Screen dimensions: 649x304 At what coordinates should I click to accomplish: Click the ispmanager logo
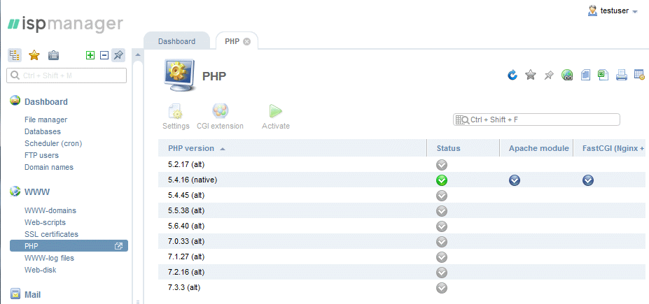click(x=65, y=24)
